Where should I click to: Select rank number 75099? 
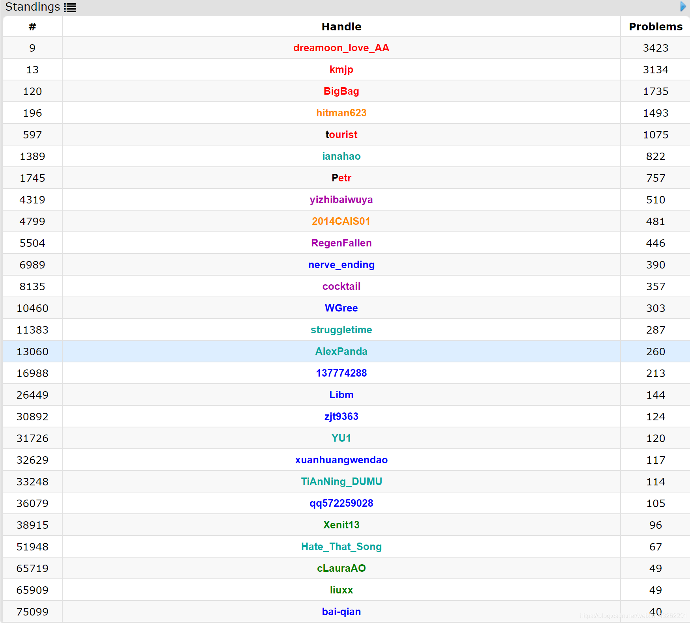(x=32, y=612)
